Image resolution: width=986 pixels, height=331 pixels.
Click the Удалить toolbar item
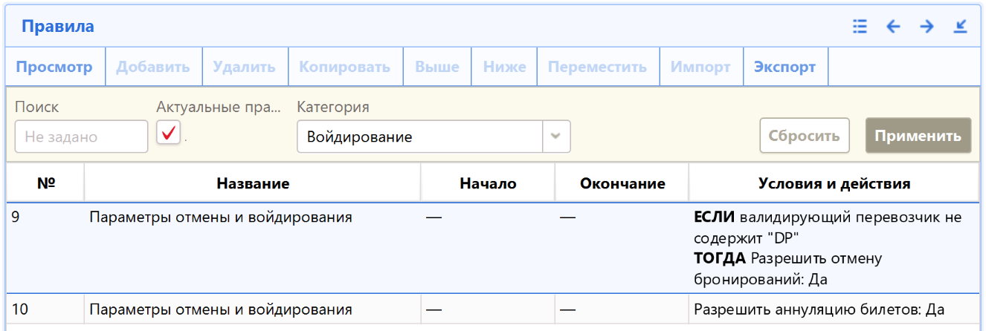coord(244,67)
